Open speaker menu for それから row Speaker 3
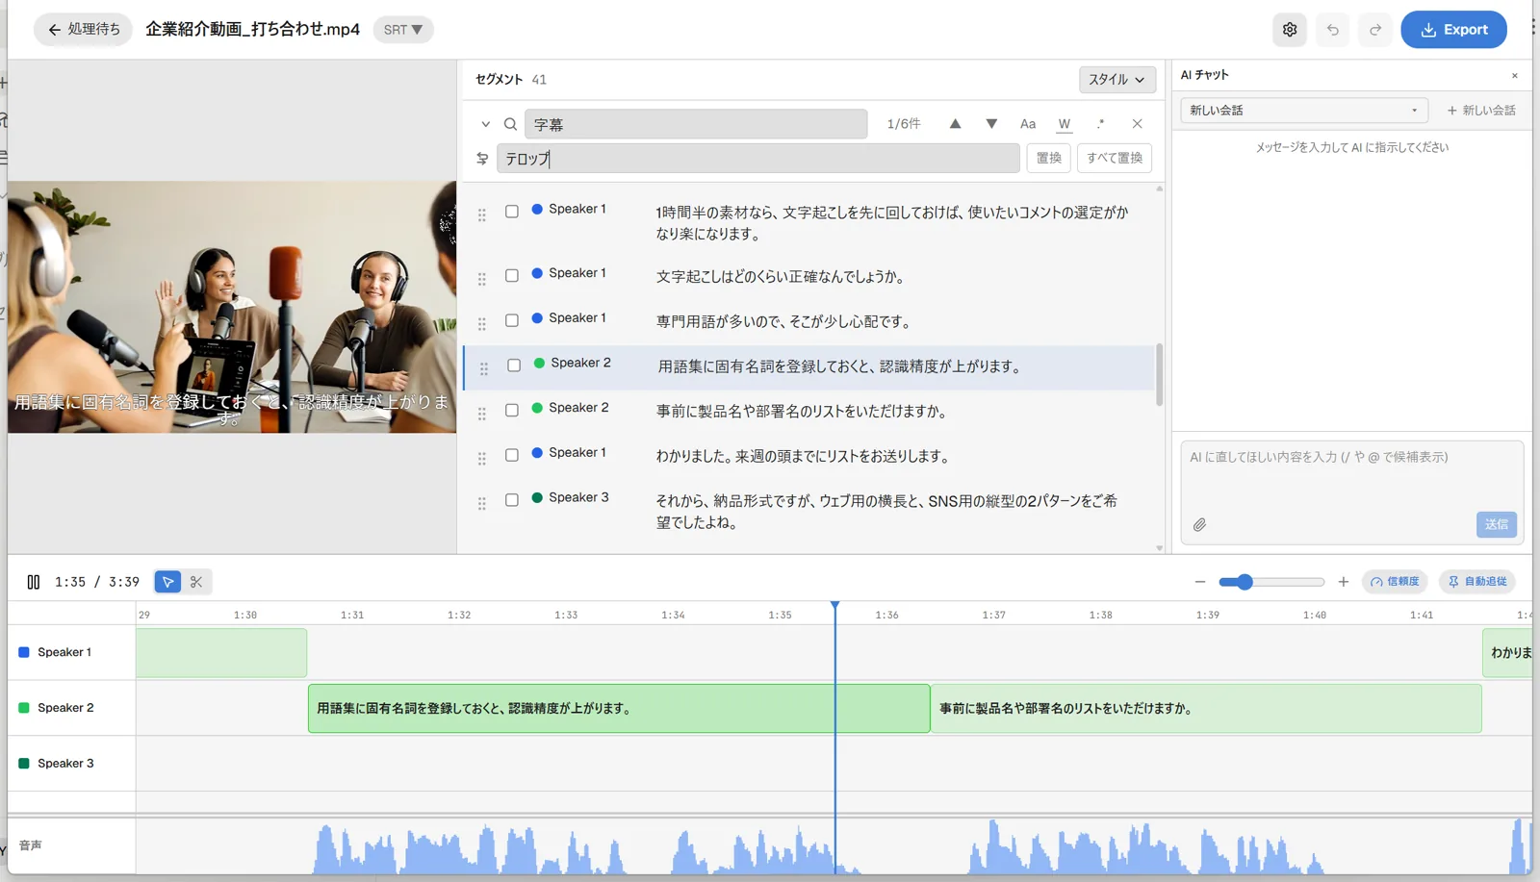 (x=571, y=497)
